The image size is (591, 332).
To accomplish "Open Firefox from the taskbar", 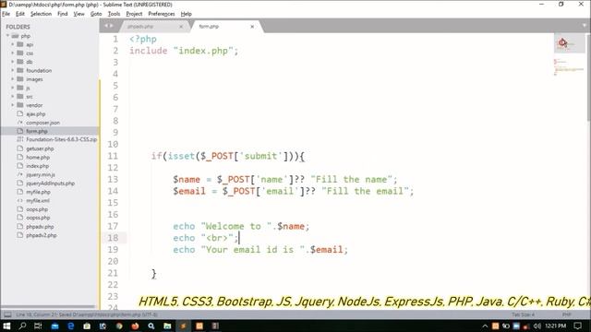I will point(135,326).
